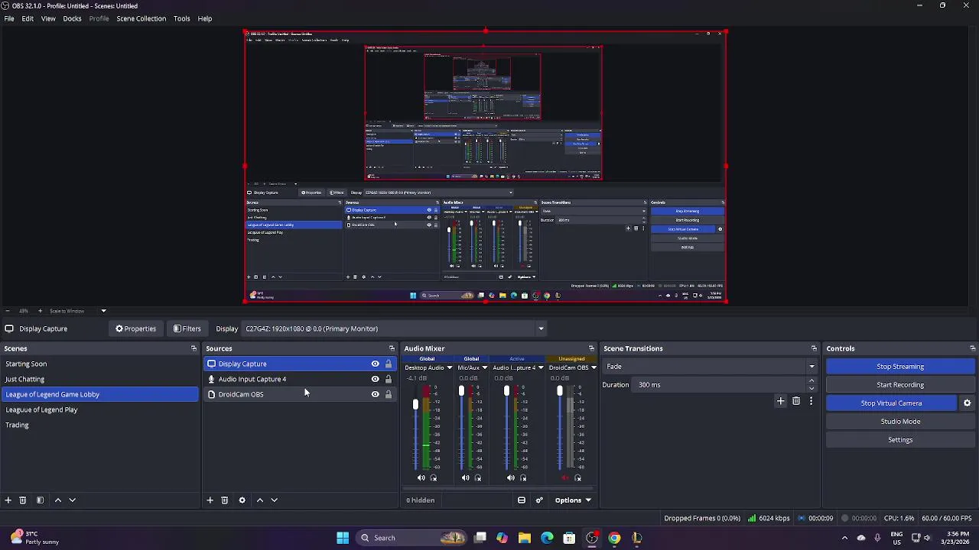Open the File menu
The image size is (979, 550).
[9, 18]
